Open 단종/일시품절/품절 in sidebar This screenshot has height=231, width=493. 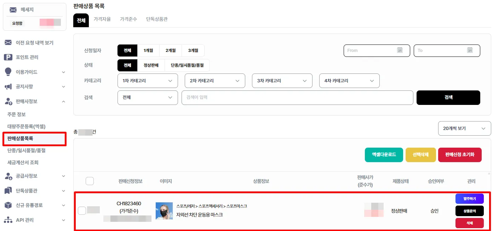26,150
